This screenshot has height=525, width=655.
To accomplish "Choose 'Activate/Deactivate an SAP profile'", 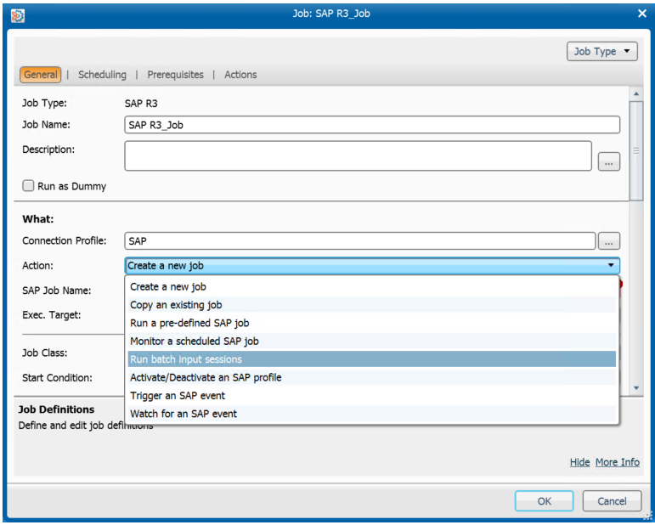I will coord(372,377).
